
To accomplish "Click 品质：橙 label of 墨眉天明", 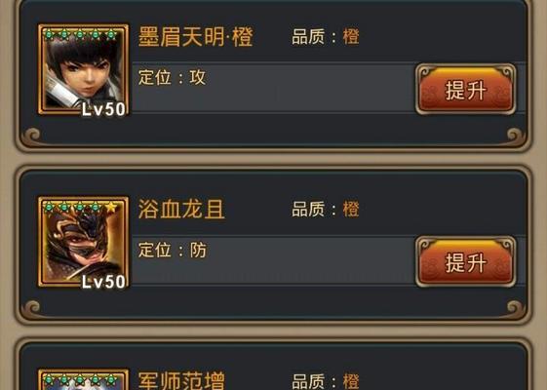I will 326,36.
